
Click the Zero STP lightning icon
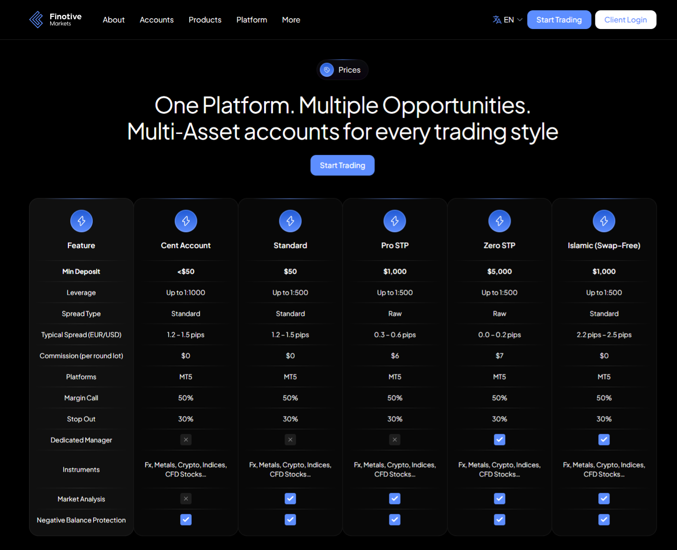pos(499,221)
